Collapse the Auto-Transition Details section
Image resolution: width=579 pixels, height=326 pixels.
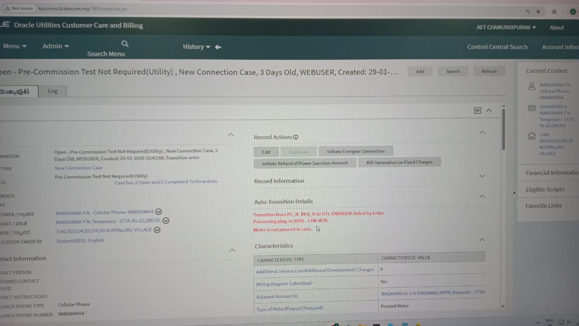[482, 197]
